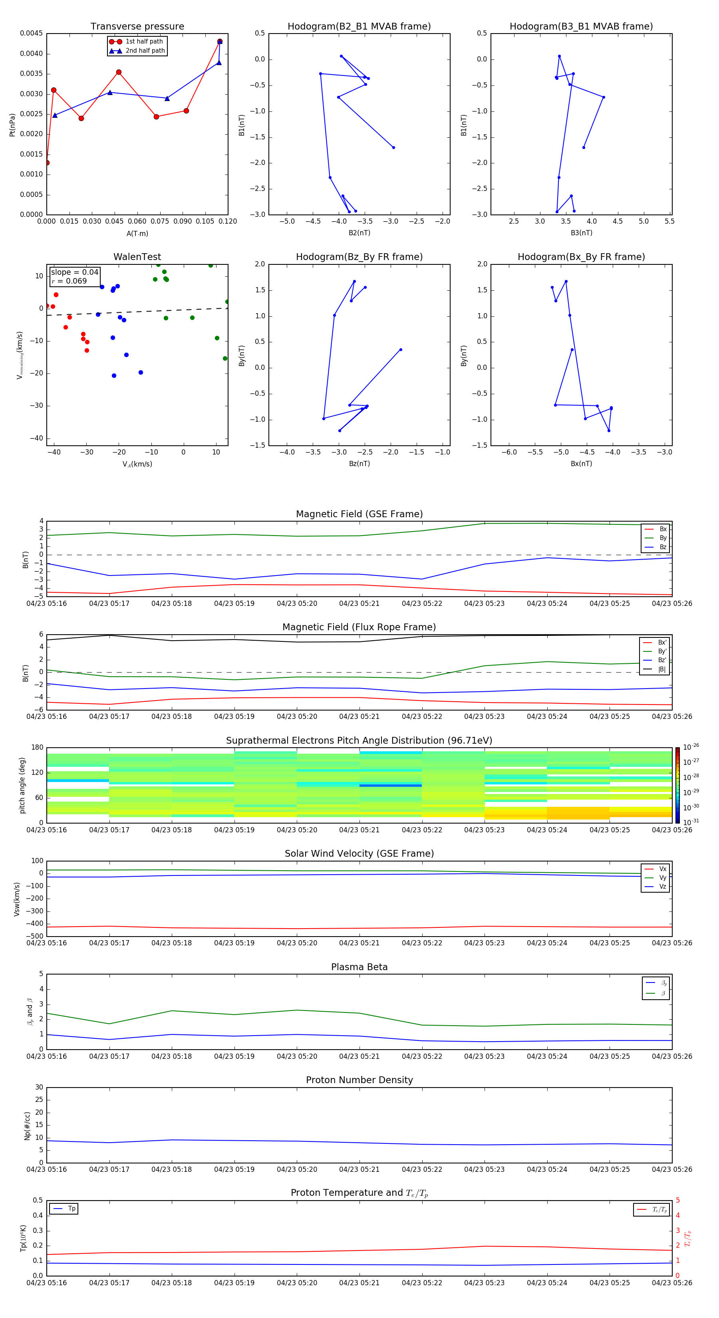Click the Vy legend entry
This screenshot has width=719, height=1318.
pyautogui.click(x=656, y=877)
